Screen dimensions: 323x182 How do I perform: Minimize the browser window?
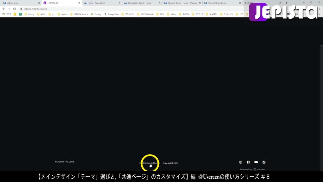click(304, 3)
